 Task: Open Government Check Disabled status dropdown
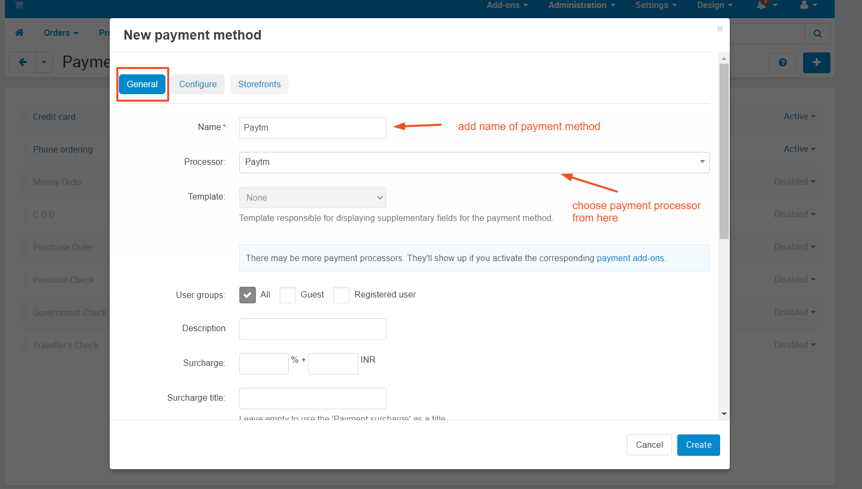pos(795,312)
